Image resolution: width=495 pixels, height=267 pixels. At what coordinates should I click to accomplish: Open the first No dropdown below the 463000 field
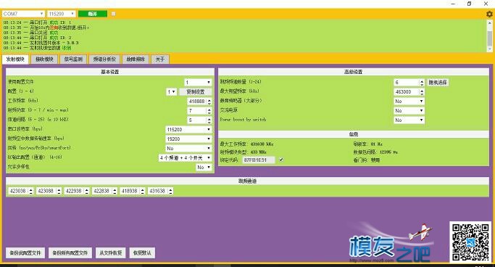click(409, 101)
